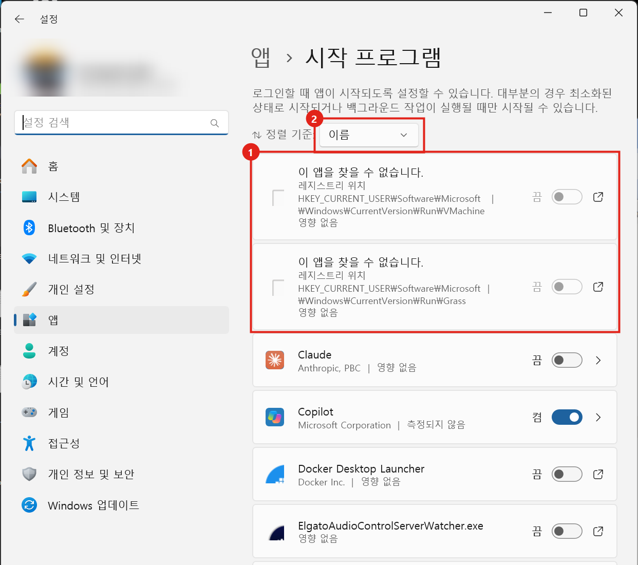Open external link for ElgatoAudioControlServerWatcher.exe
Viewport: 638px width, 565px height.
[x=598, y=531]
